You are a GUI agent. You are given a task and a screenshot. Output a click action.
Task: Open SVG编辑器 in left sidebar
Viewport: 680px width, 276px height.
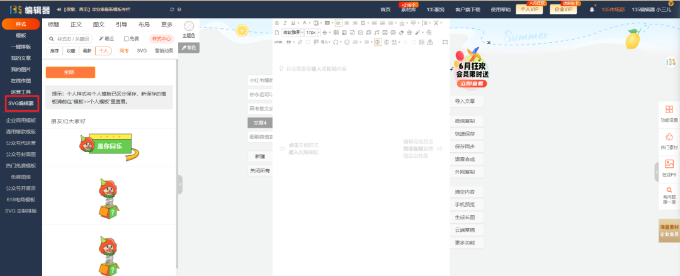(x=21, y=103)
